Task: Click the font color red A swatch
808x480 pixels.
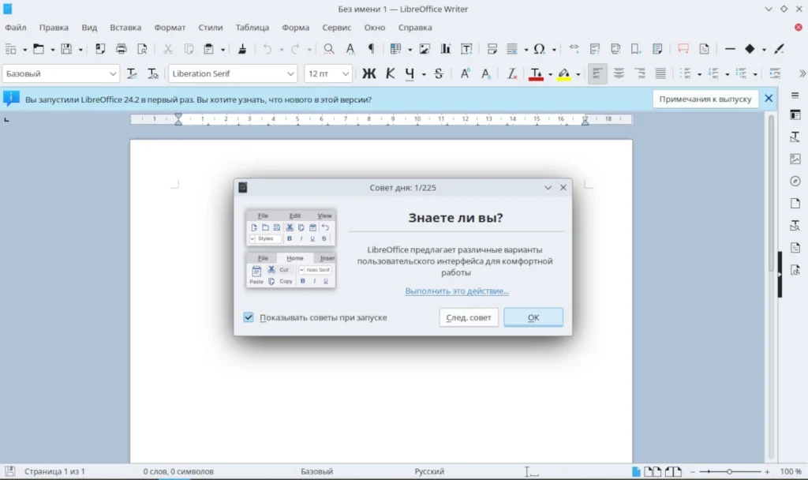Action: point(536,73)
